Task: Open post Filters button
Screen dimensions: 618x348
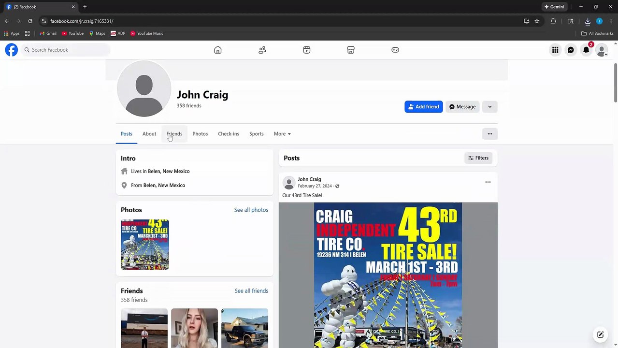Action: point(478,158)
